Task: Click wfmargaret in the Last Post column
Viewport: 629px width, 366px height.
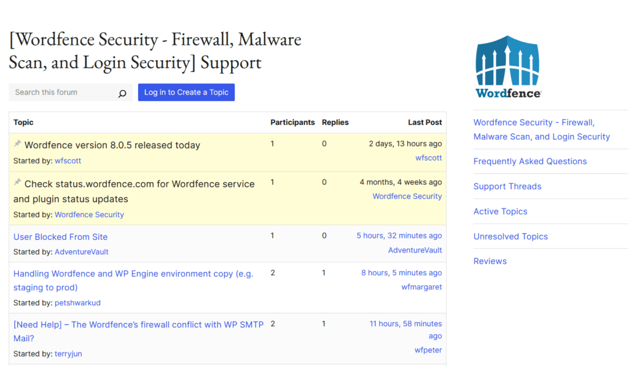Action: pyautogui.click(x=421, y=286)
